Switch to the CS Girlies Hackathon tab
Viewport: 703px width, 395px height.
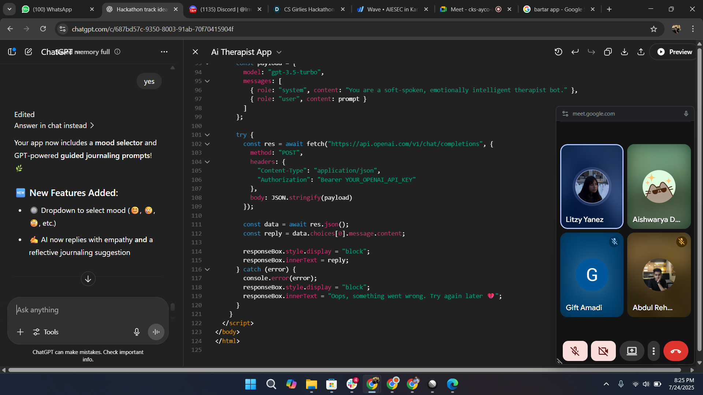pos(309,9)
